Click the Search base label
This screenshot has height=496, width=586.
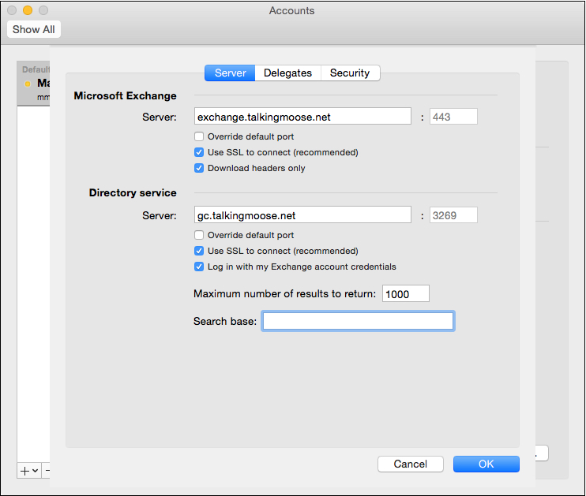coord(225,322)
